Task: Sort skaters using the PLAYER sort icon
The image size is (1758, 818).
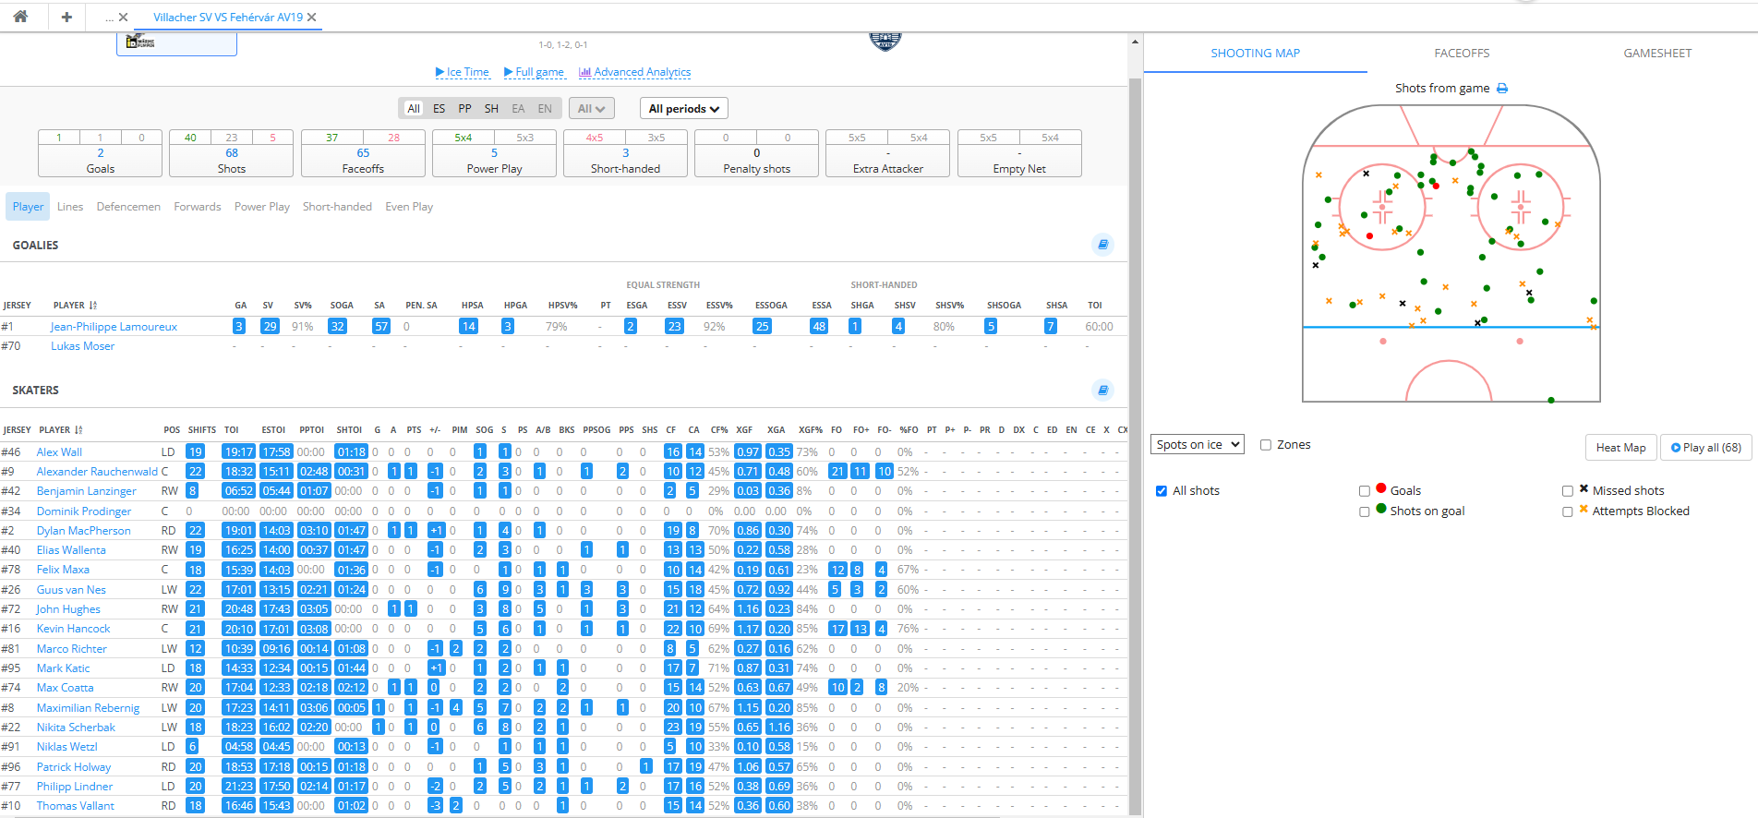Action: click(78, 430)
